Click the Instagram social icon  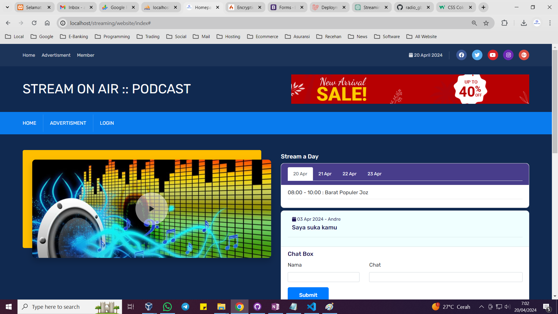pyautogui.click(x=508, y=55)
